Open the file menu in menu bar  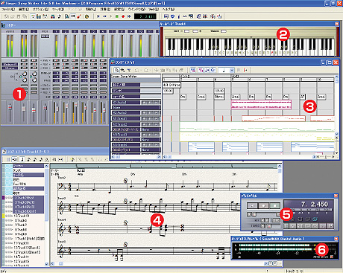click(x=8, y=9)
